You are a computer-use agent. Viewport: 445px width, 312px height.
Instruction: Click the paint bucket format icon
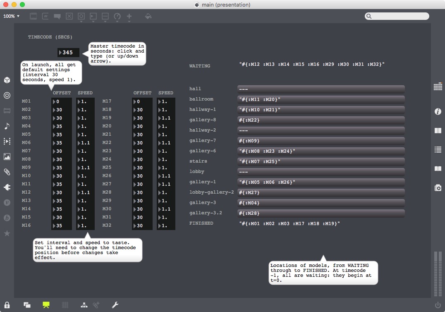coord(148,17)
